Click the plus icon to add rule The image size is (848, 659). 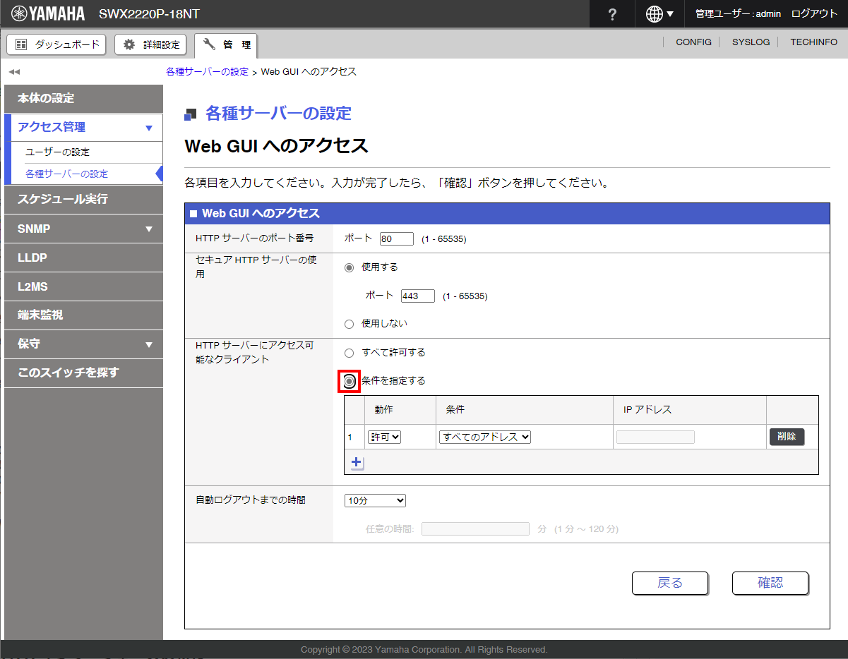coord(357,463)
